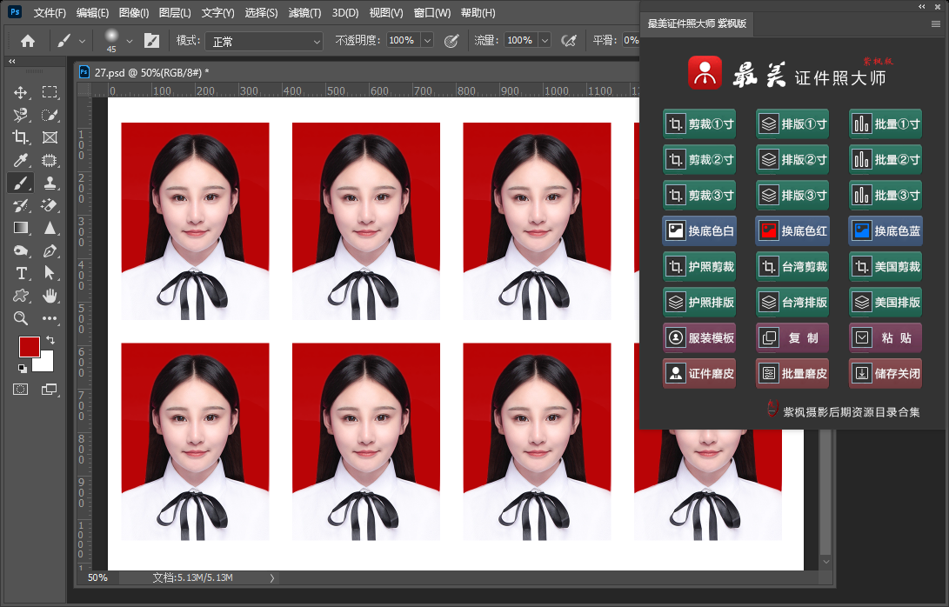Open the blend mode 正常 dropdown
The width and height of the screenshot is (949, 607).
tap(264, 41)
